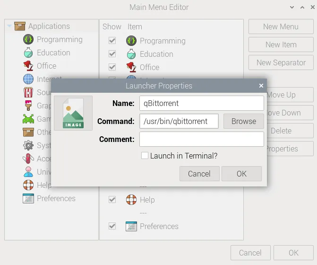The height and width of the screenshot is (265, 317).
Task: Select Accessories pocket knife icon
Action: click(28, 159)
